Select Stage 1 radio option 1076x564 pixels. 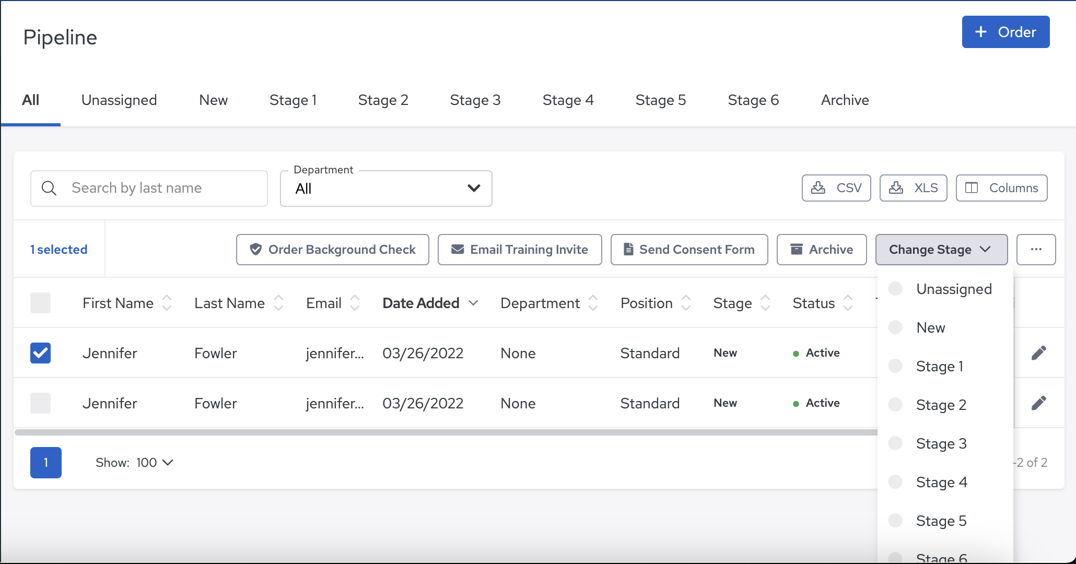click(895, 366)
